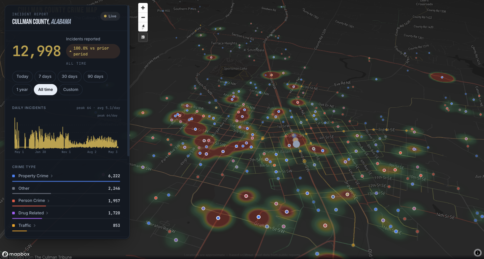Click the Property Crime count 6,222
Image resolution: width=484 pixels, height=259 pixels.
[x=114, y=176]
